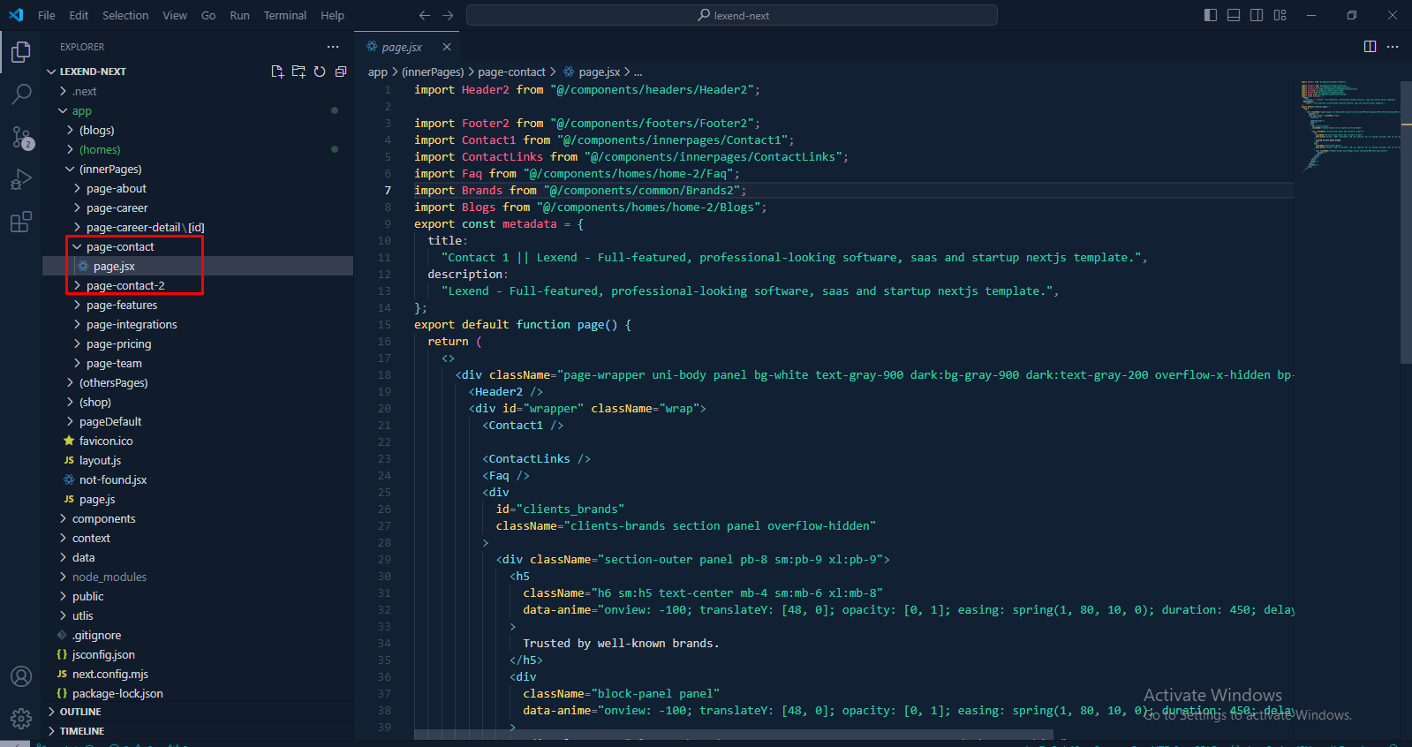Screen dimensions: 1412x747
Task: Toggle primary sidebar visibility
Action: click(x=1211, y=15)
